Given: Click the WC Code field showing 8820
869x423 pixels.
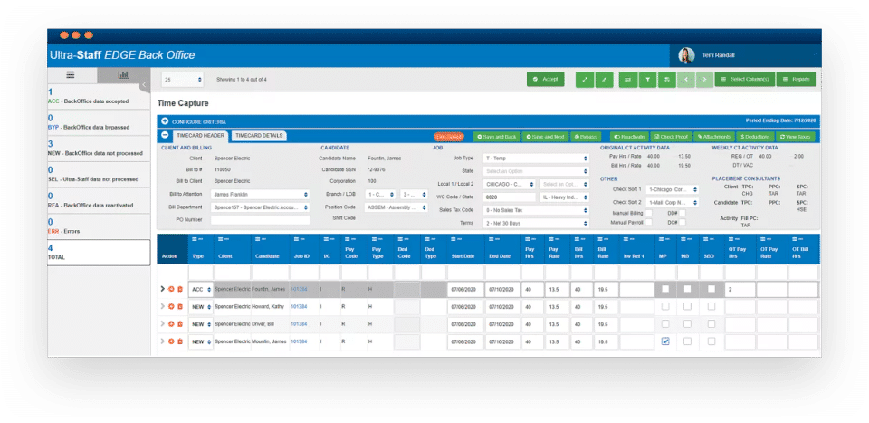Looking at the screenshot, I should tap(510, 197).
